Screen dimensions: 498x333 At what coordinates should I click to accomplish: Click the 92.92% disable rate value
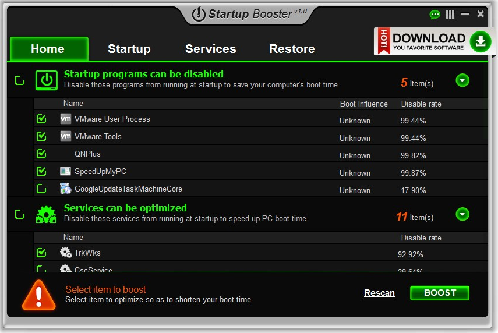point(411,254)
